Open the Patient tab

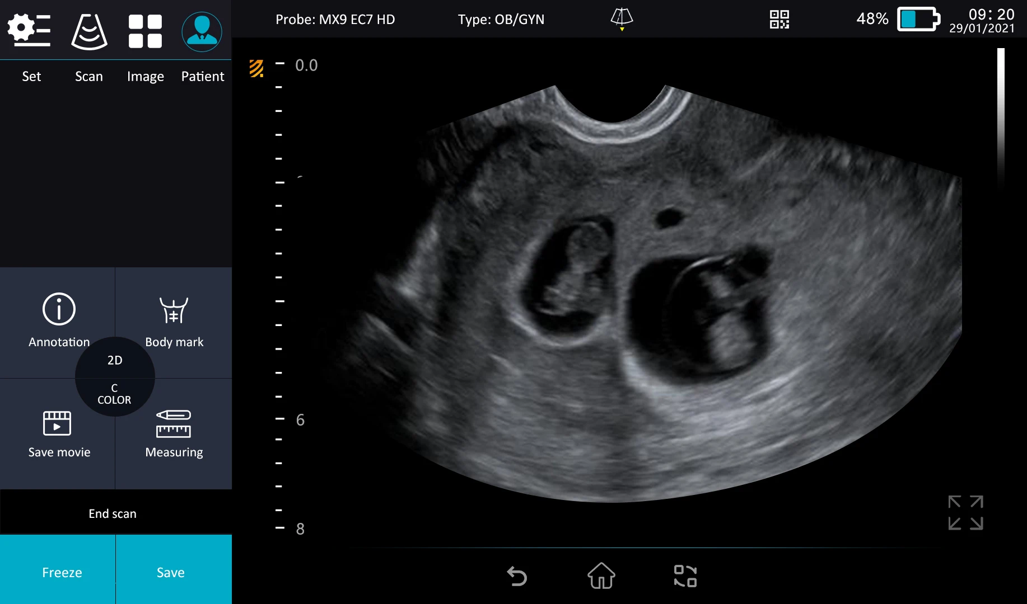click(202, 31)
